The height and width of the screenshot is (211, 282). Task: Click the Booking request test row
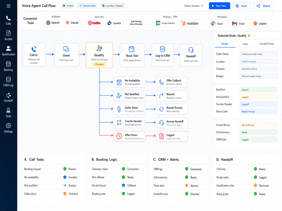point(52,169)
